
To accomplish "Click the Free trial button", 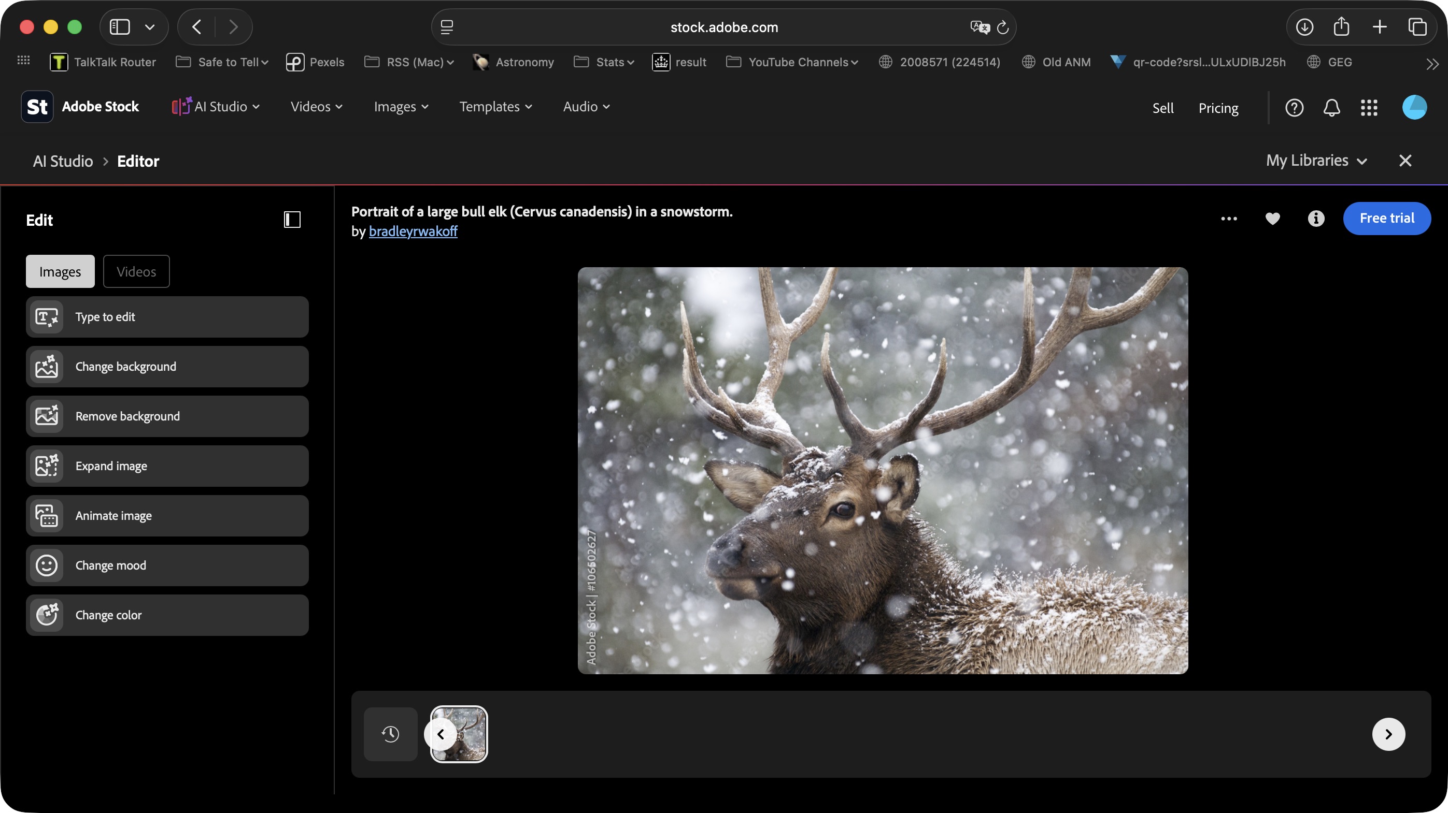I will pyautogui.click(x=1387, y=219).
